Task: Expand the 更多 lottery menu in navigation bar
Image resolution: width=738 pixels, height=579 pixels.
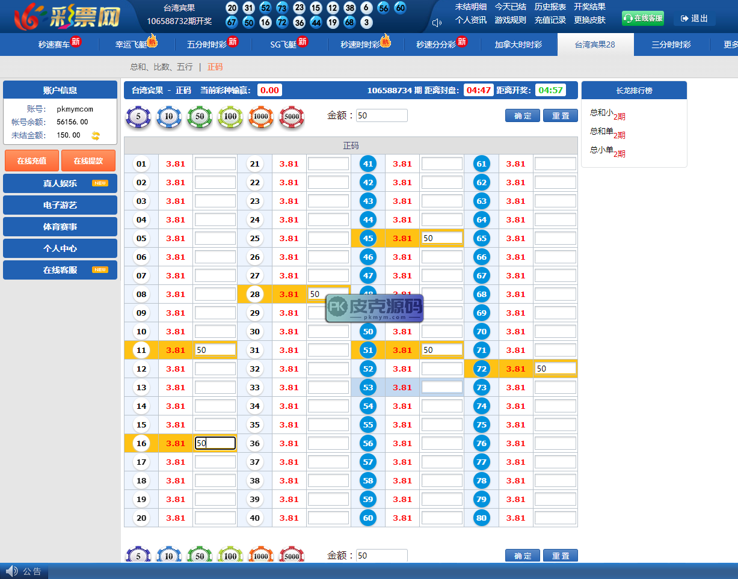Action: (x=730, y=44)
